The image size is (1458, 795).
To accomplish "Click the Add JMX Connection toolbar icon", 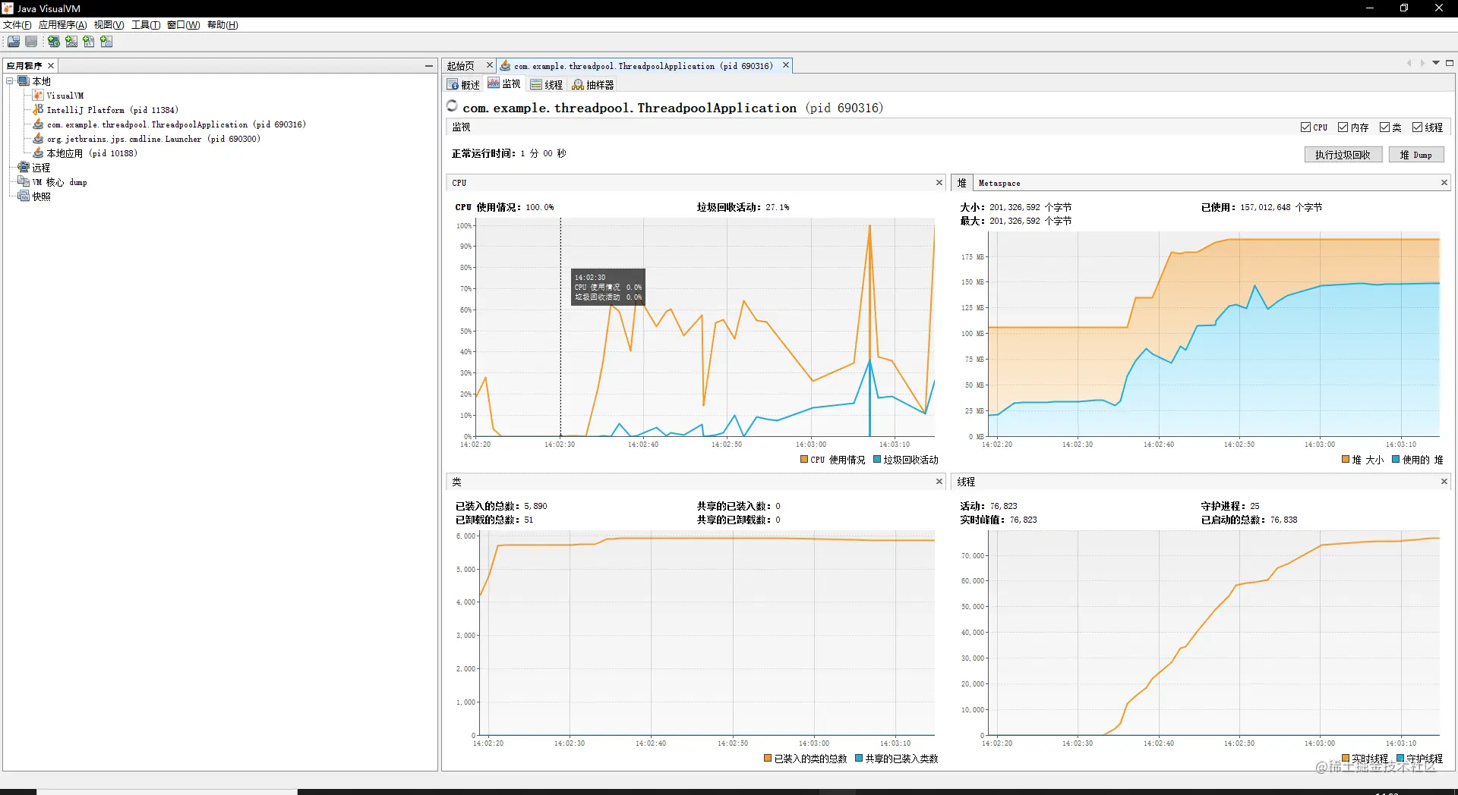I will coord(71,42).
